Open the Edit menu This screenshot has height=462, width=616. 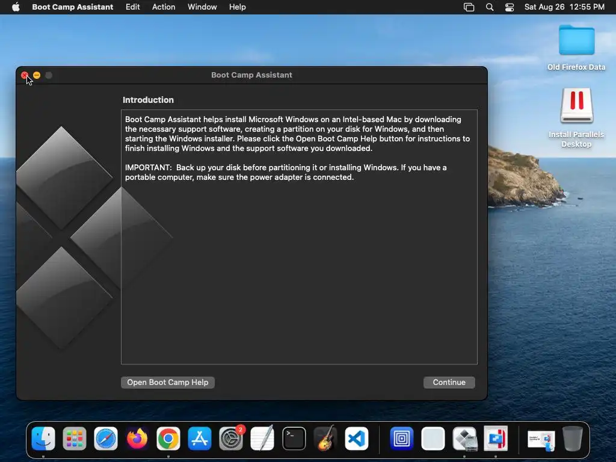[x=133, y=7]
